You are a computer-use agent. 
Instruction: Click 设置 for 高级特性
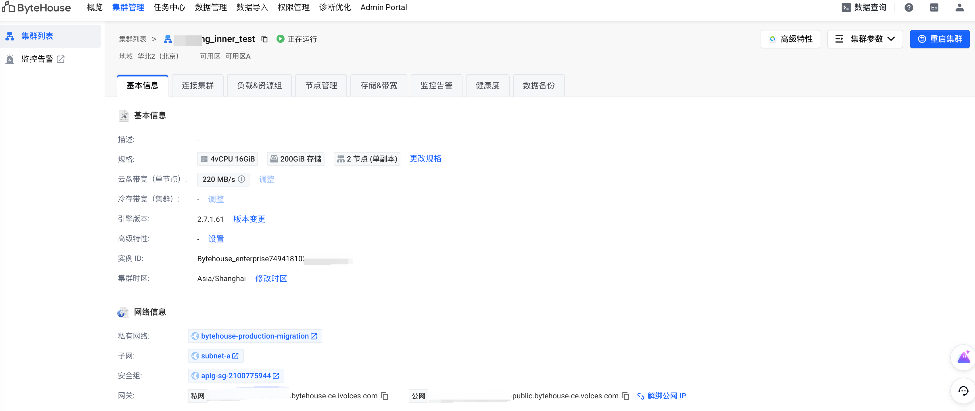tap(216, 239)
